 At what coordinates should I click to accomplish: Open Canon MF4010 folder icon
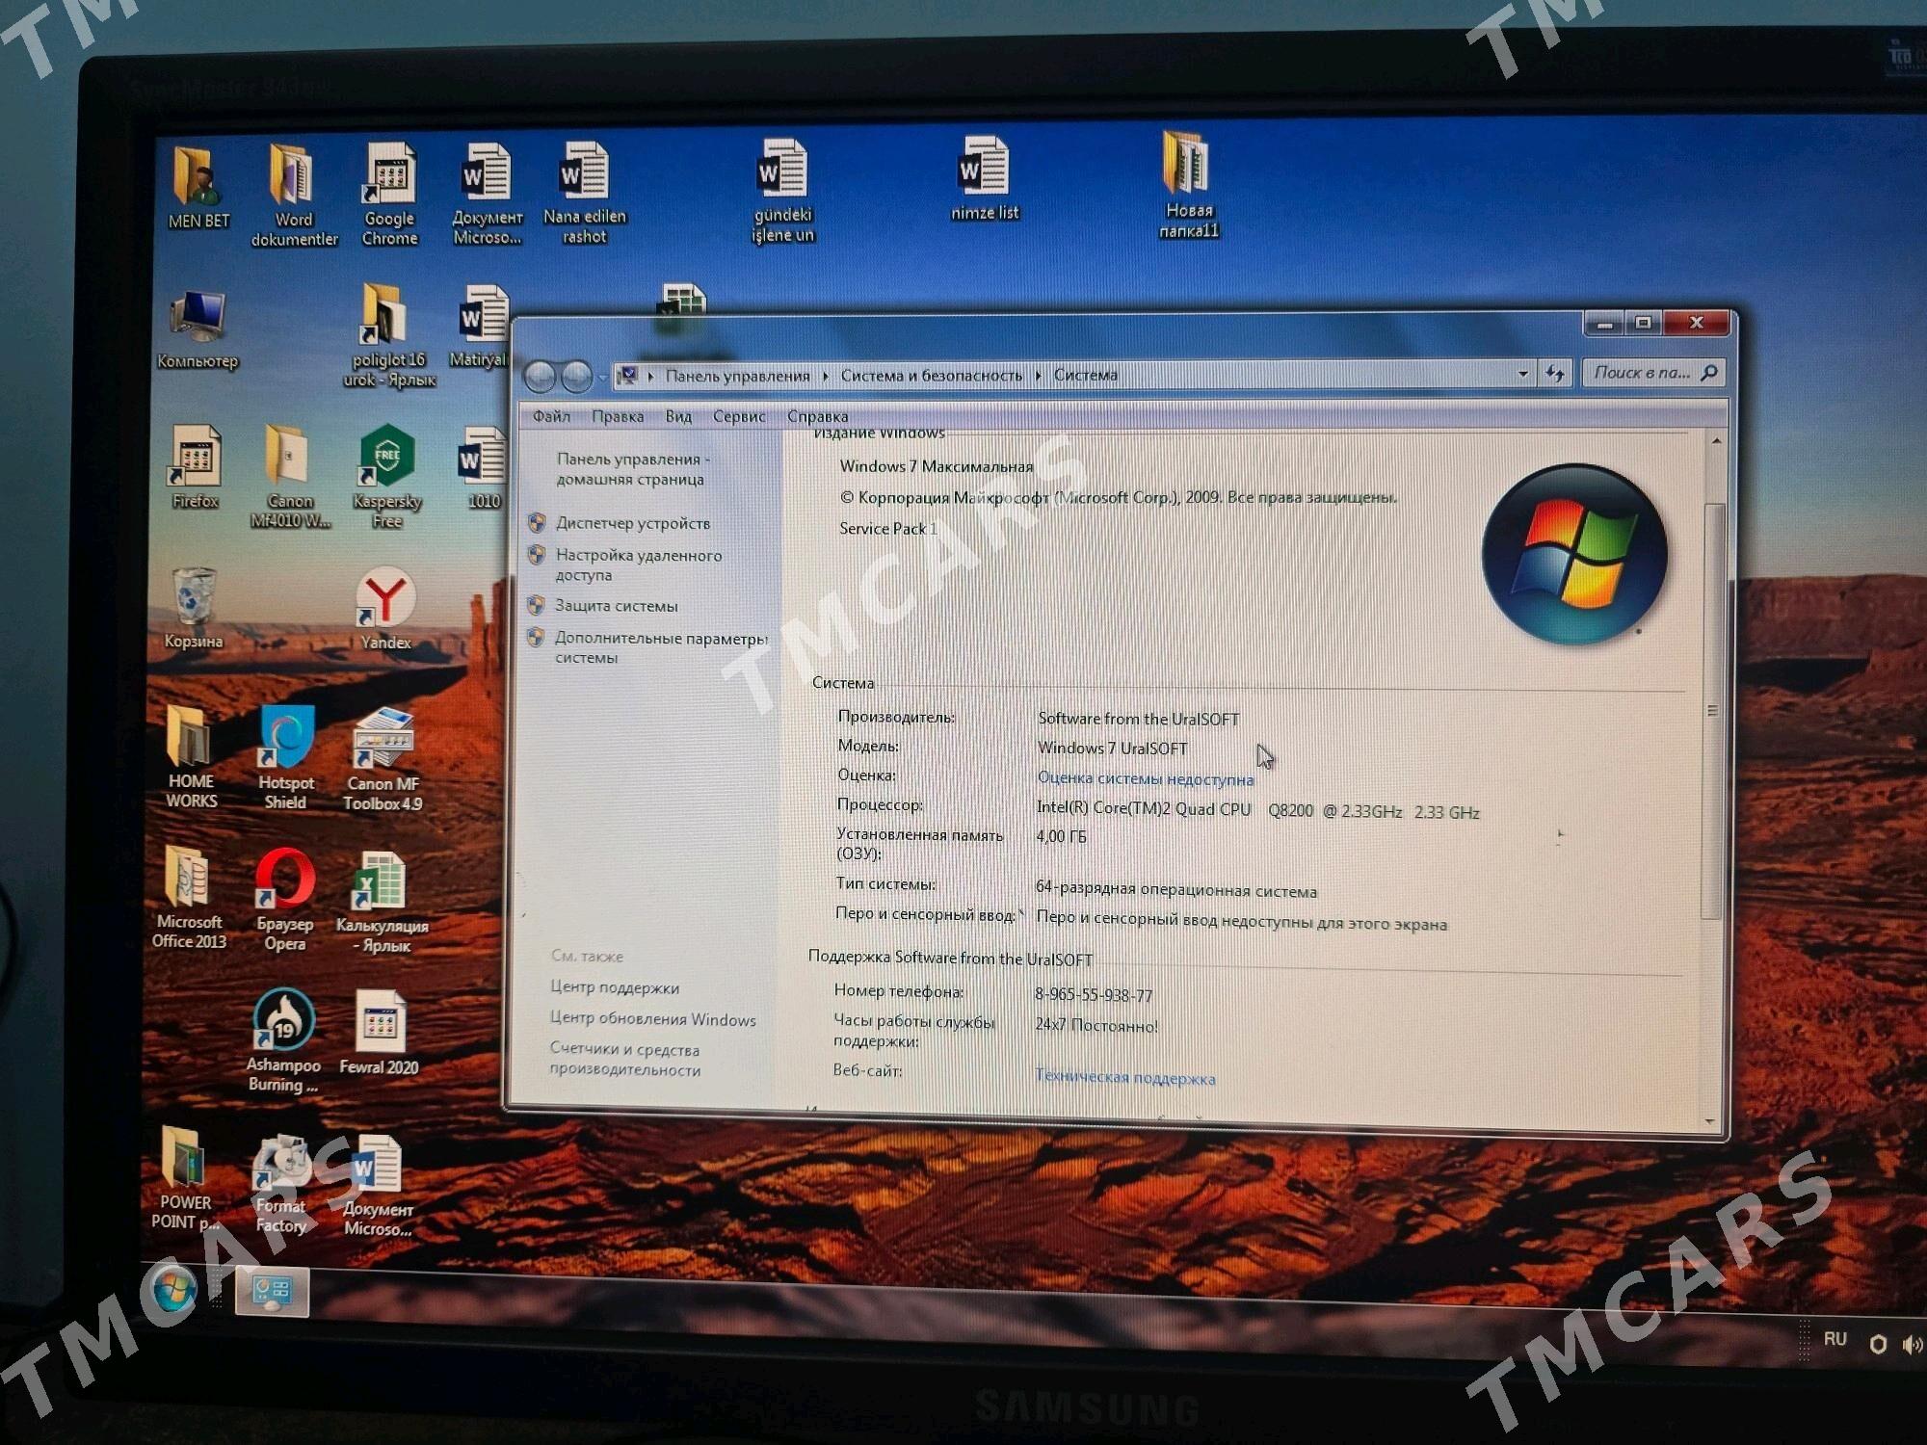[290, 476]
